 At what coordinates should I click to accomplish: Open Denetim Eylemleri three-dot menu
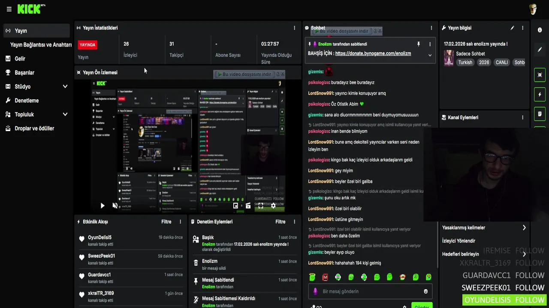pos(294,222)
